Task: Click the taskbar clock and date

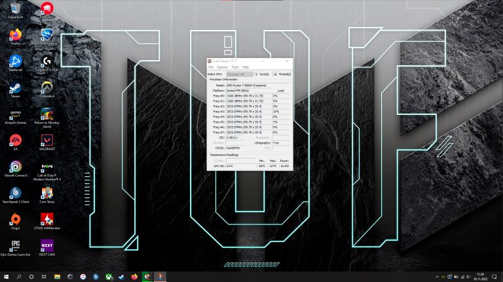Action: (481, 277)
